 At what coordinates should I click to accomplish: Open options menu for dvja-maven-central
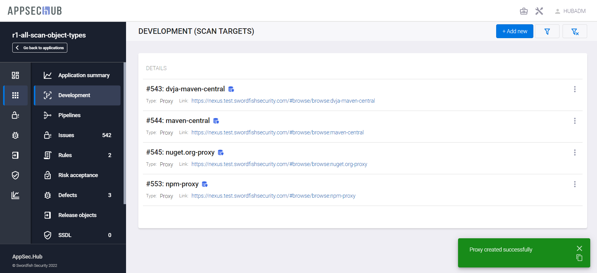[575, 89]
